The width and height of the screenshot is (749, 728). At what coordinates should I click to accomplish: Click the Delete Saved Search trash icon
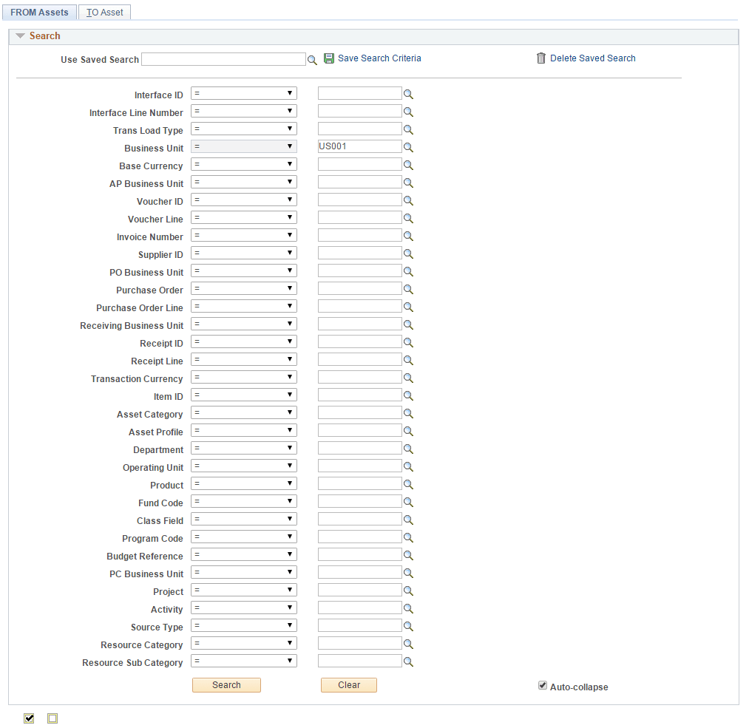tap(541, 58)
